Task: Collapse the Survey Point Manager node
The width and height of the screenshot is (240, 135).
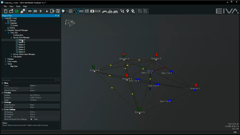Action: pyautogui.click(x=11, y=37)
